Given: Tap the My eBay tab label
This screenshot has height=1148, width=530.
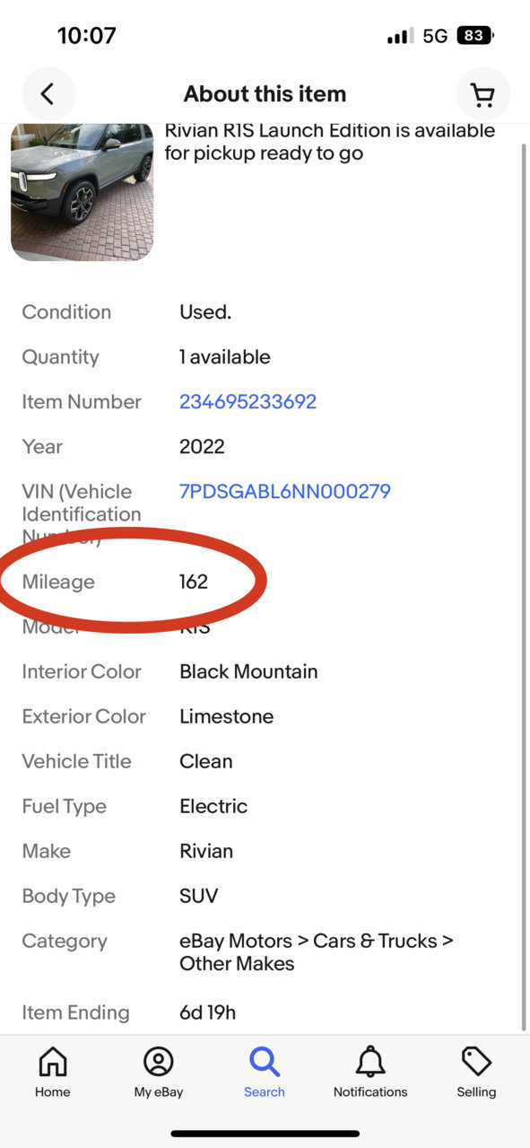Looking at the screenshot, I should coord(159,1092).
